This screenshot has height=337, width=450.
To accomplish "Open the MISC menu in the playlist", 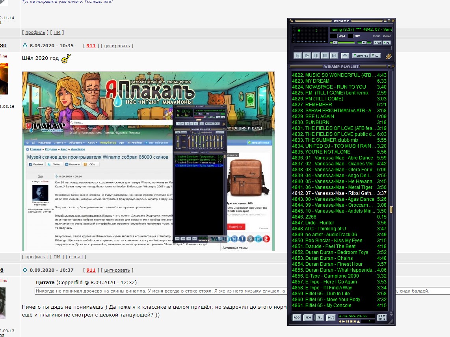I will coord(331,317).
